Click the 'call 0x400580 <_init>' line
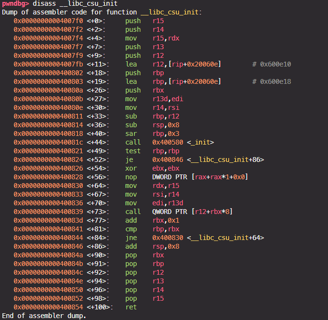 (170, 142)
